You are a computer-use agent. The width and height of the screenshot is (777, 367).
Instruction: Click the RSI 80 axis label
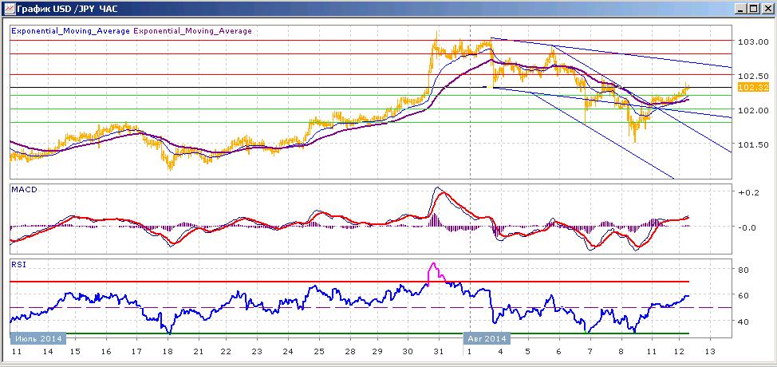click(743, 270)
